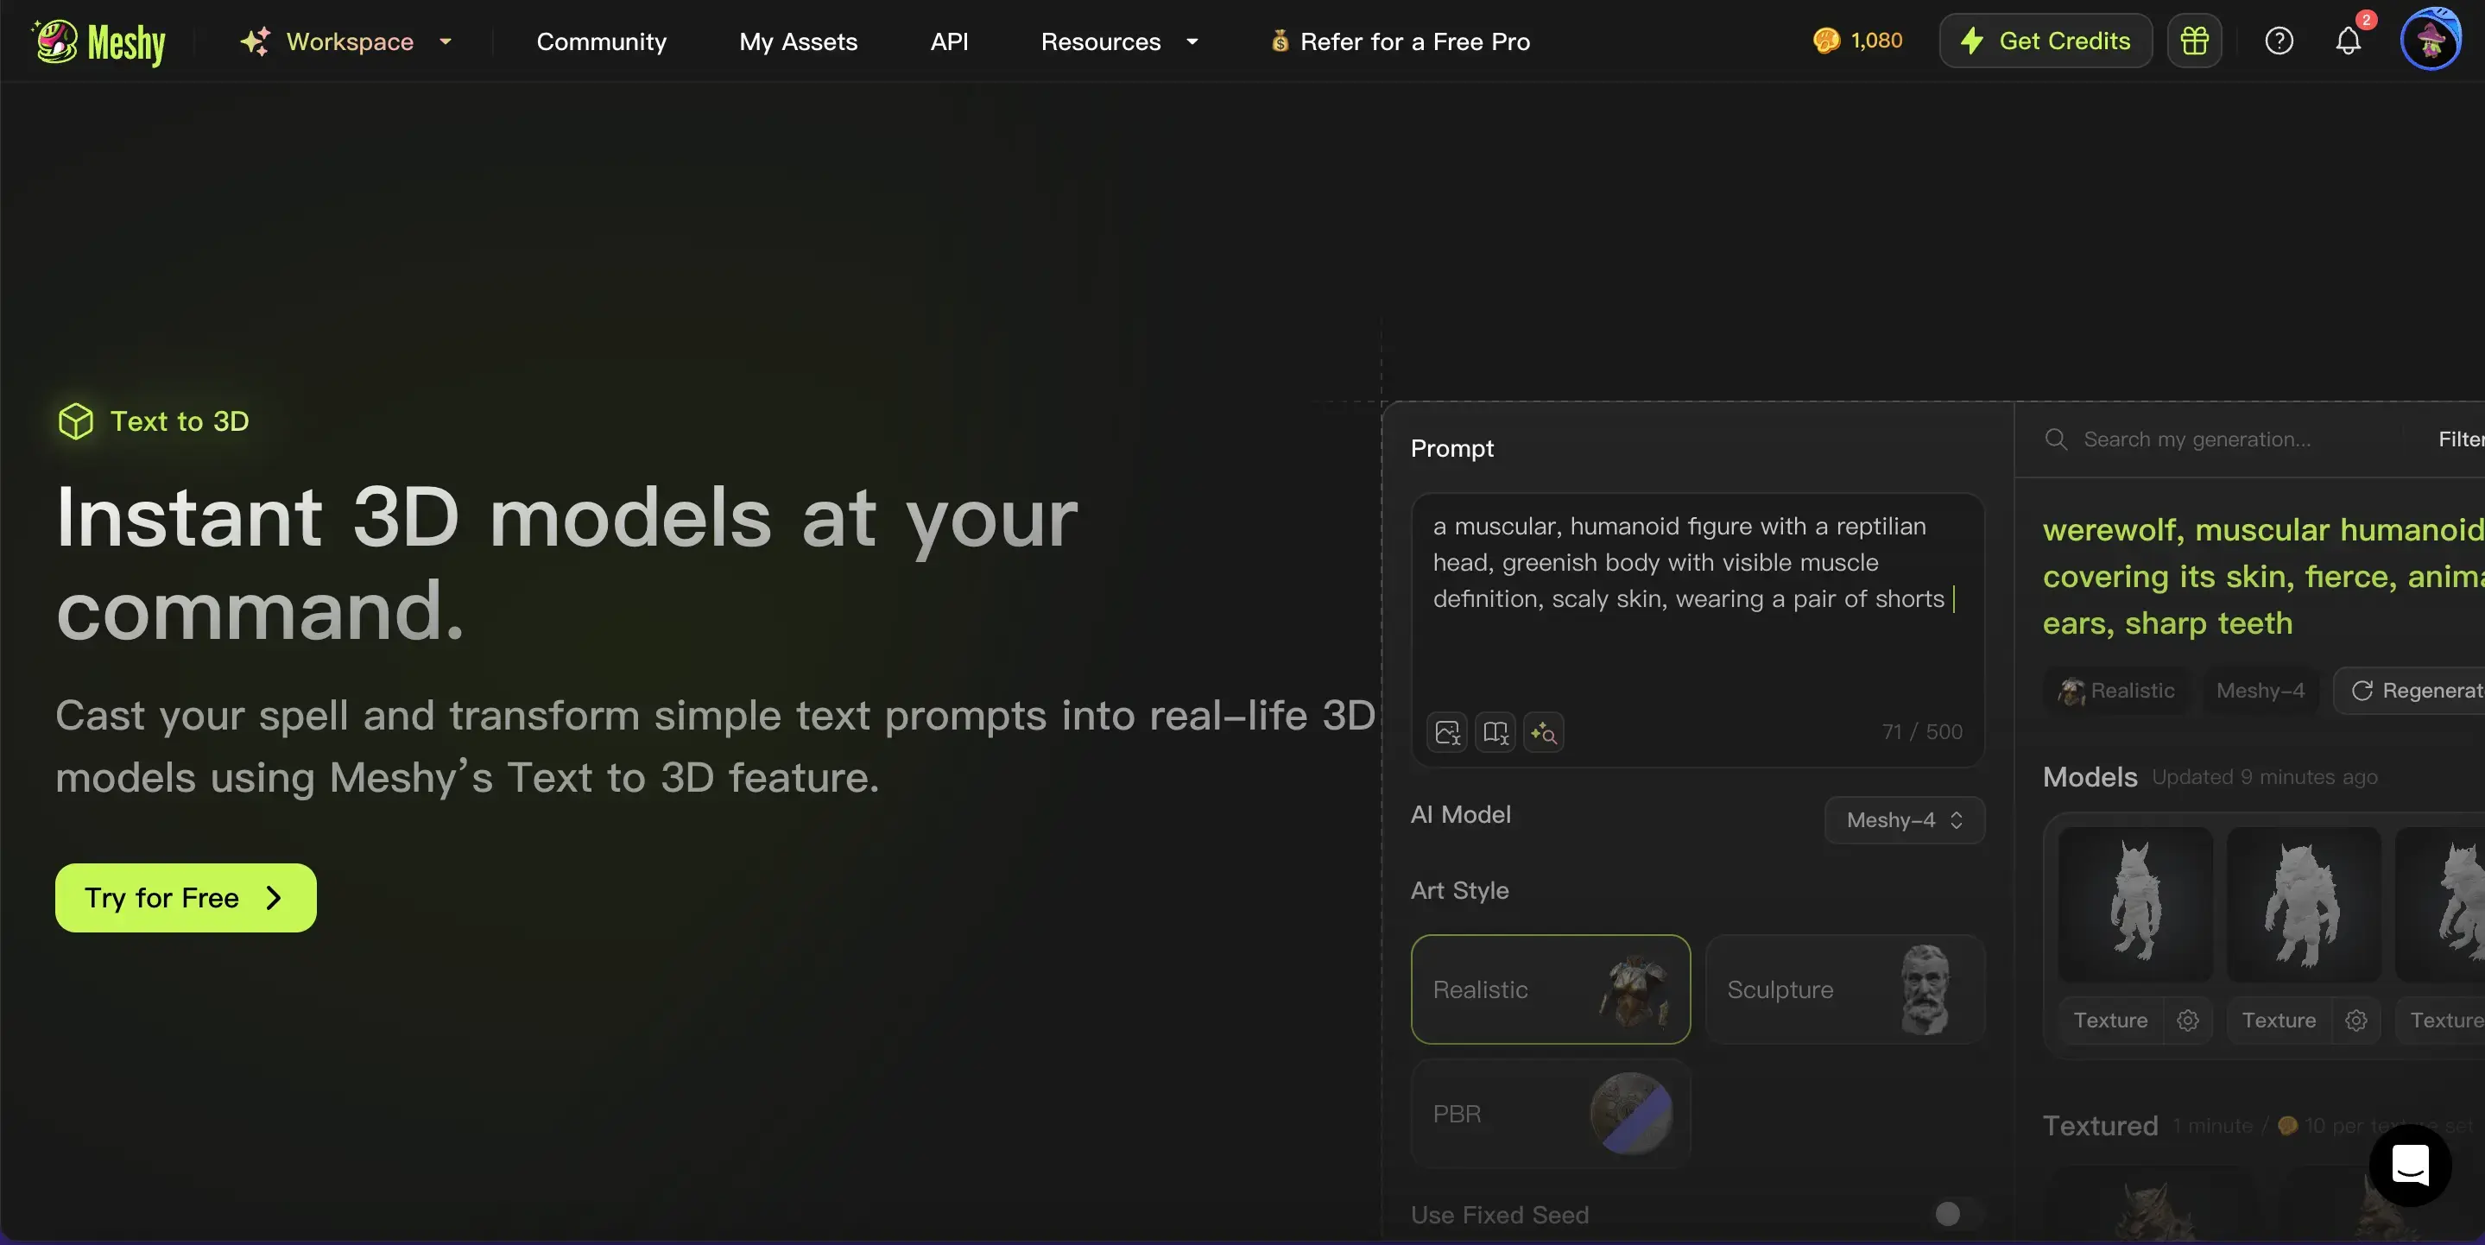Select the Sculpture art style
The image size is (2485, 1245).
point(1844,989)
